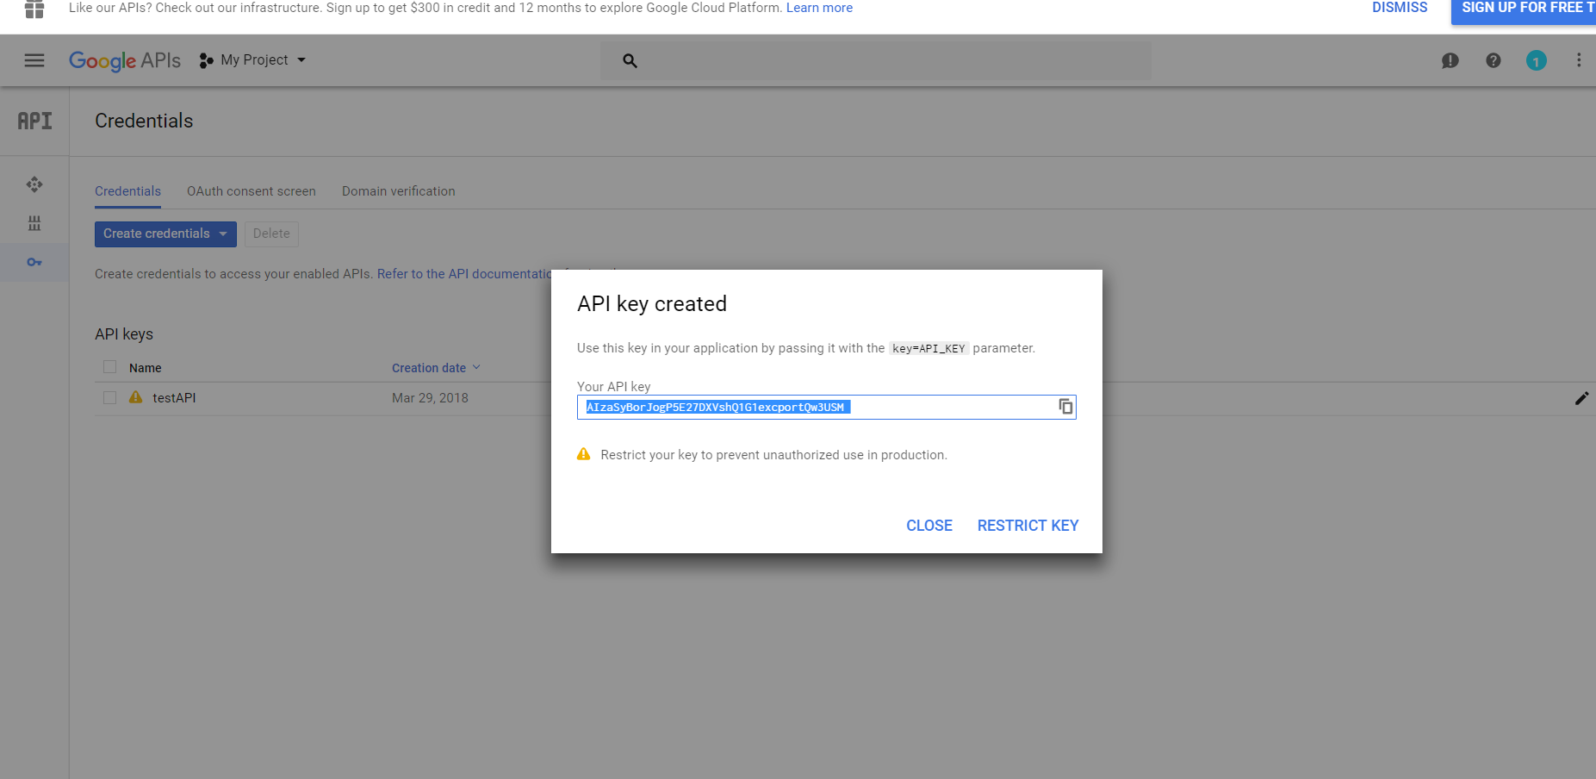Open the notifications badge icon
1596x779 pixels.
tap(1537, 60)
